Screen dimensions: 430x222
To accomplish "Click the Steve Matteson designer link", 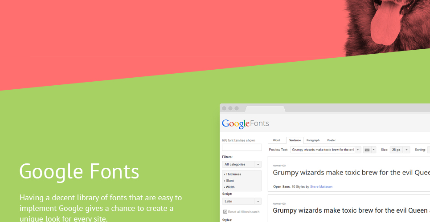I will coord(321,187).
